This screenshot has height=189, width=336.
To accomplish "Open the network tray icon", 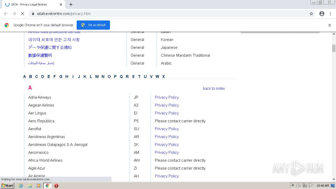I will [305, 186].
